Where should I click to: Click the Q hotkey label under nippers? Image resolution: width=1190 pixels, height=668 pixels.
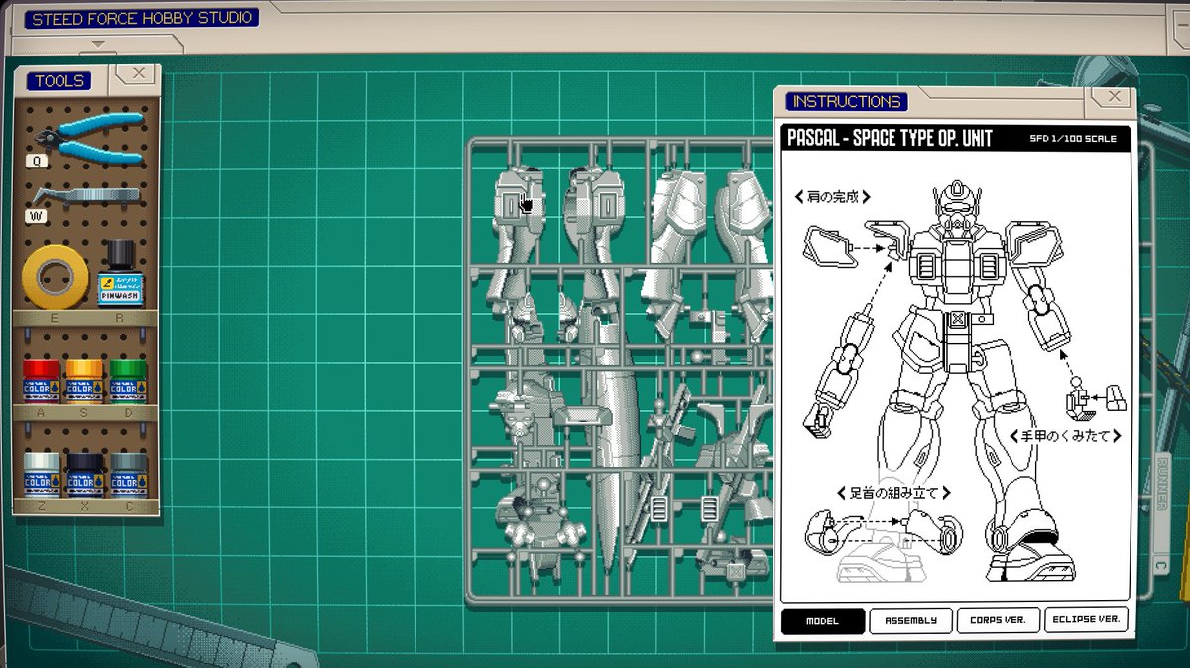tap(39, 160)
